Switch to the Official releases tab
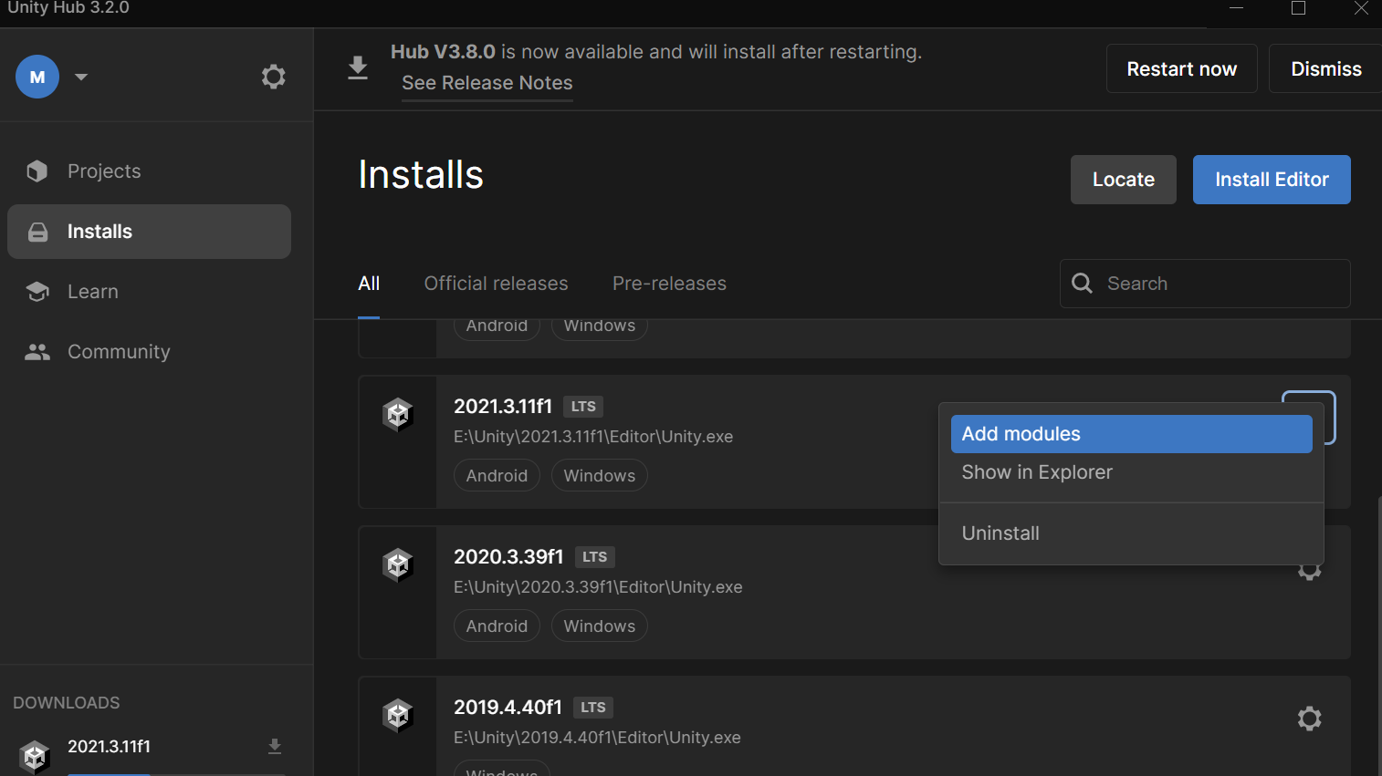1382x776 pixels. [x=496, y=284]
